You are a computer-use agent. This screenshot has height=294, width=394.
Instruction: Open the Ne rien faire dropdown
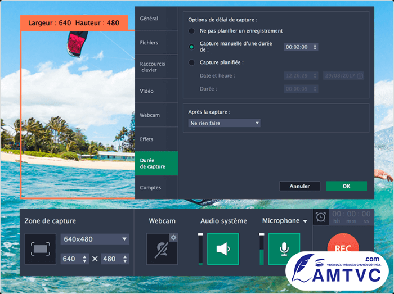coord(224,123)
